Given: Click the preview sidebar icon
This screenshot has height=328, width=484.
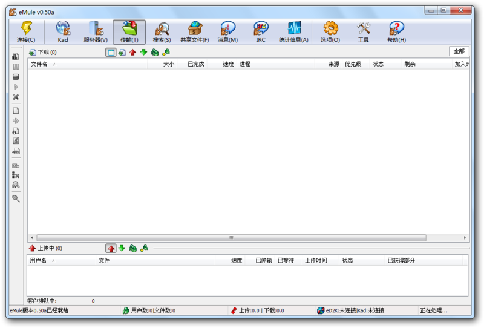Looking at the screenshot, I should pyautogui.click(x=16, y=121).
